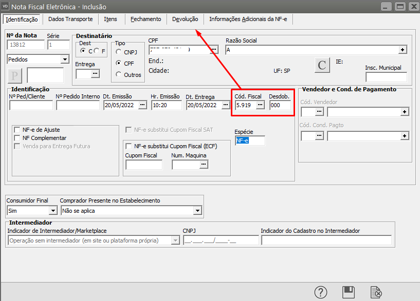This screenshot has height=301, width=420.
Task: Open the Devolução tab
Action: pyautogui.click(x=185, y=19)
